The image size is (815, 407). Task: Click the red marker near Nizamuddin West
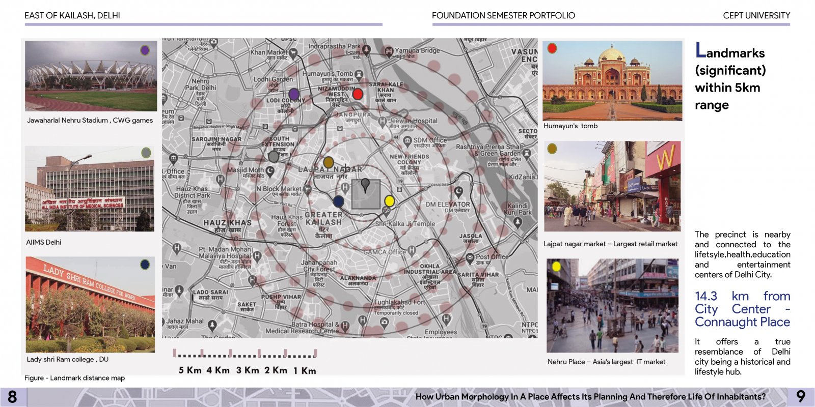click(x=358, y=94)
